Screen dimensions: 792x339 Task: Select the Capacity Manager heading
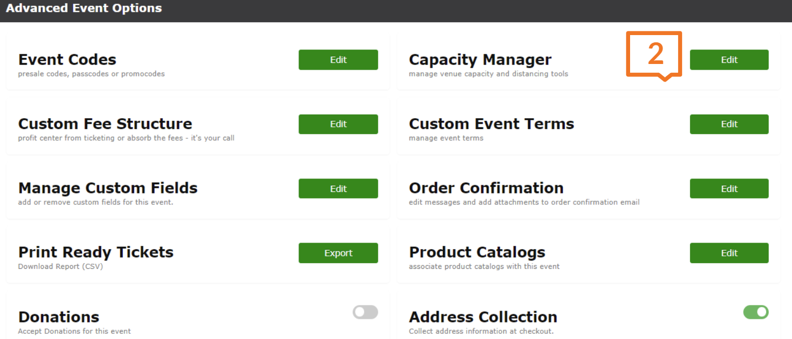pos(480,60)
